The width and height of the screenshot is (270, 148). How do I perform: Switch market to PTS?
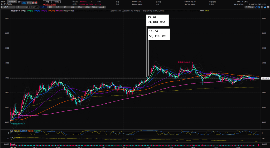[29, 3]
